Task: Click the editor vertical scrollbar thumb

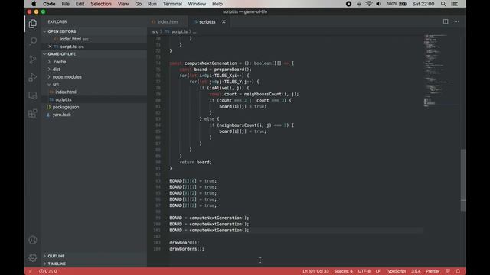Action: 462,180
